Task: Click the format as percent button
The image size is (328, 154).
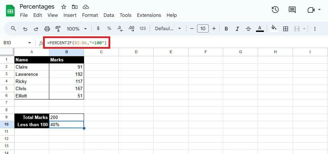Action: [x=109, y=29]
